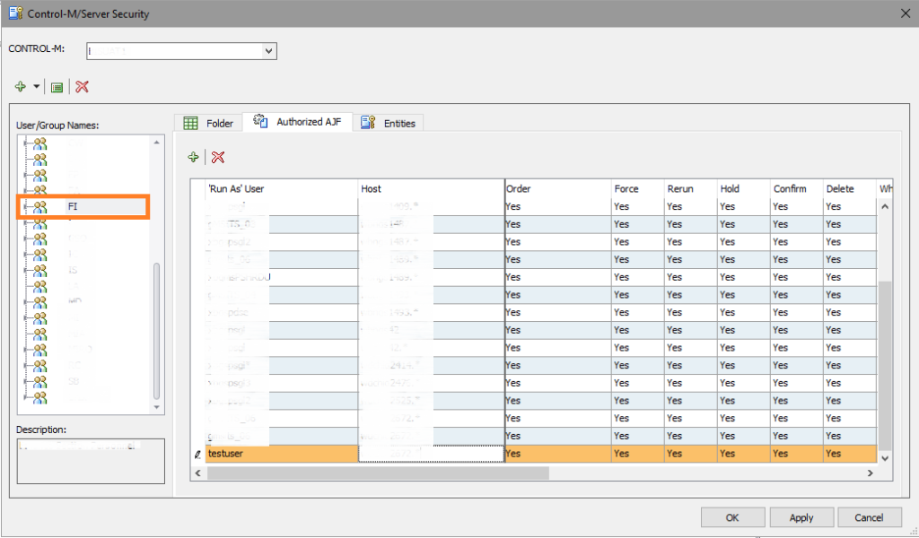Click the Force column header
The image size is (919, 538).
click(x=638, y=189)
